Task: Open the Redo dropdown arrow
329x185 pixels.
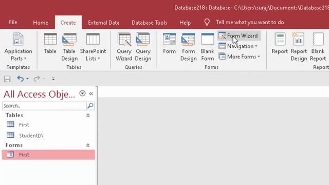Action: (x=44, y=79)
